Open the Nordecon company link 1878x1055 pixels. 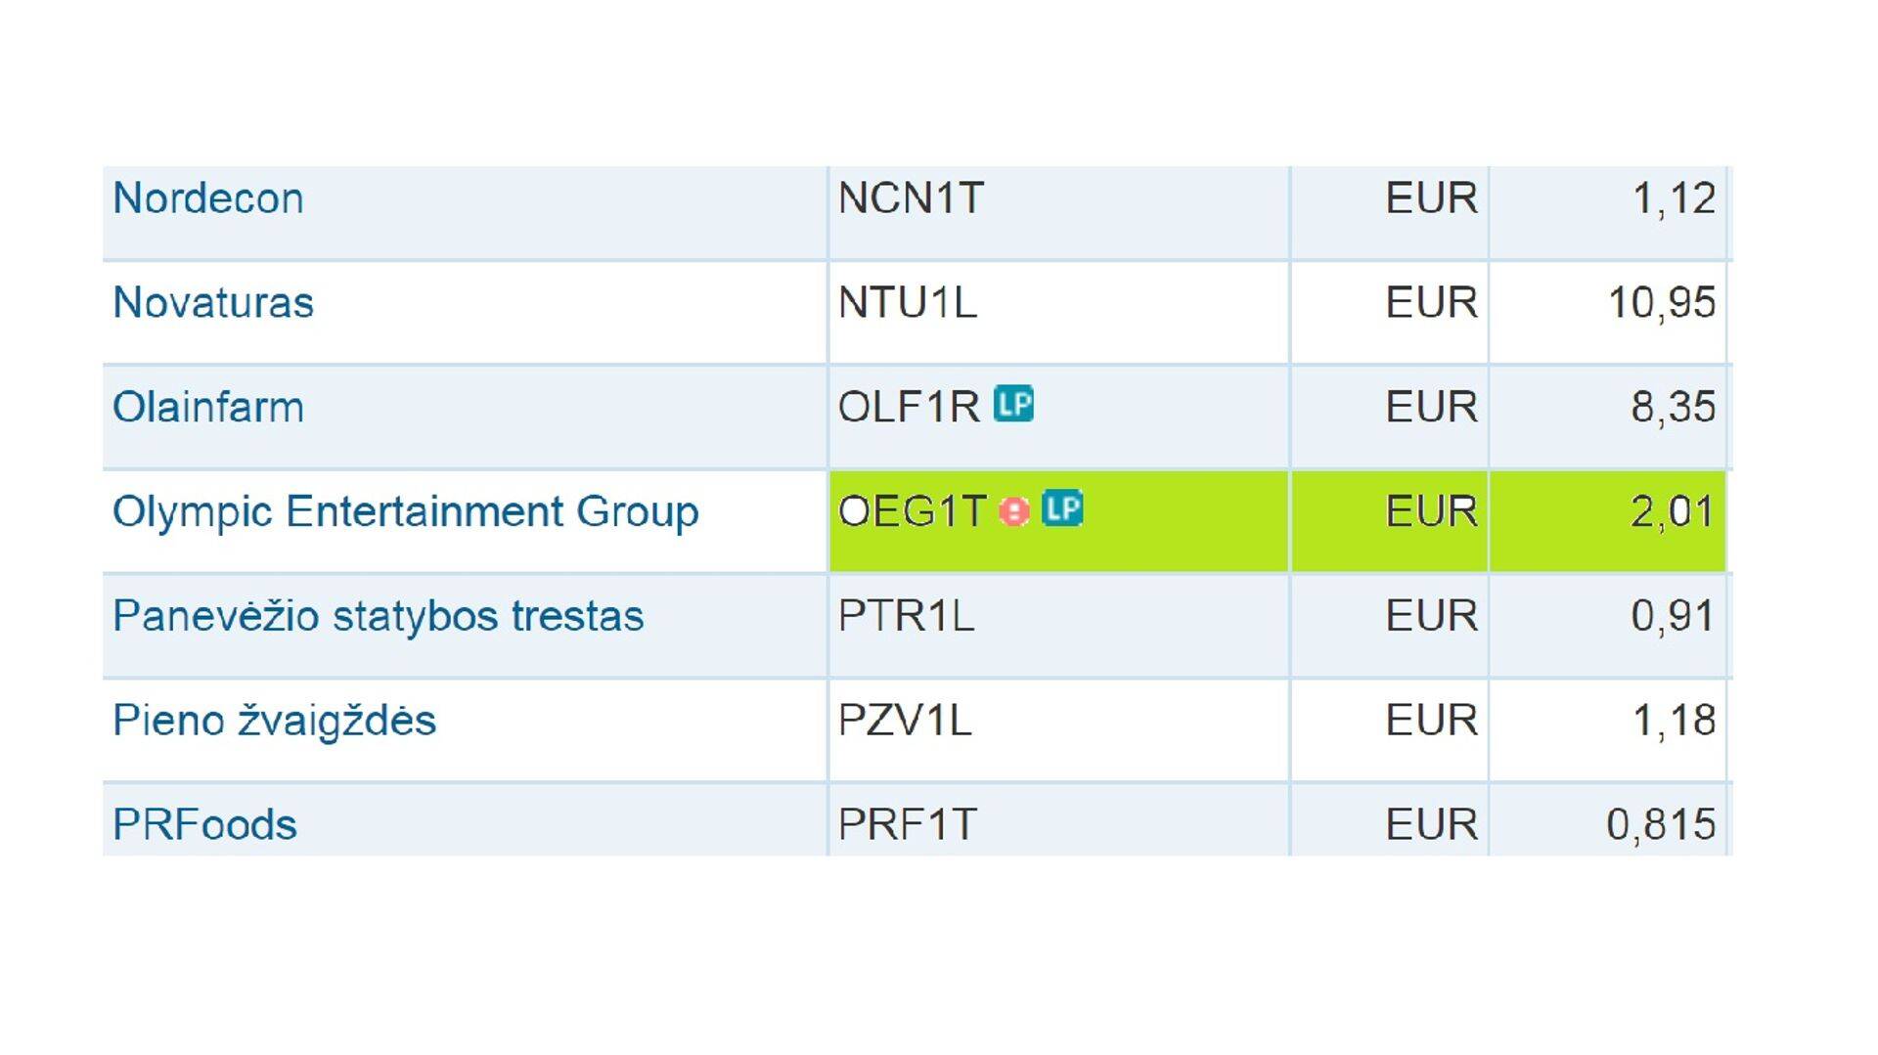coord(208,198)
